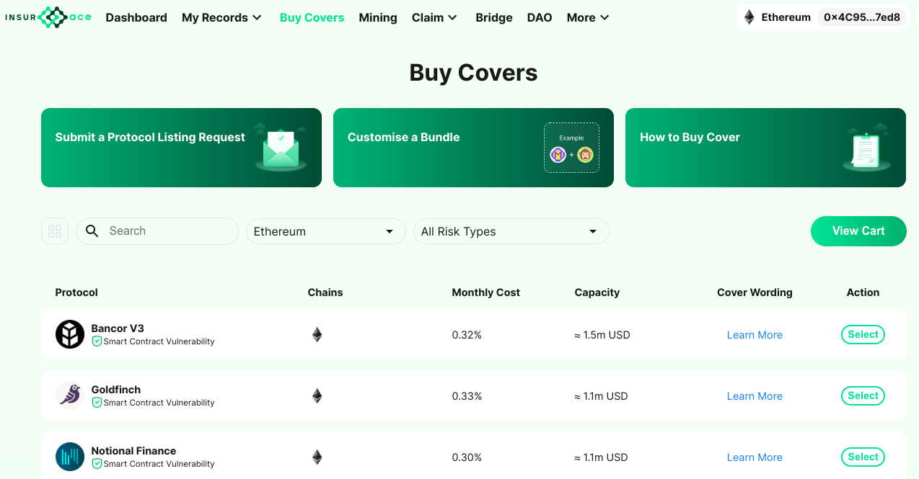Image resolution: width=919 pixels, height=479 pixels.
Task: Click the Notional Finance logo
Action: 70,457
